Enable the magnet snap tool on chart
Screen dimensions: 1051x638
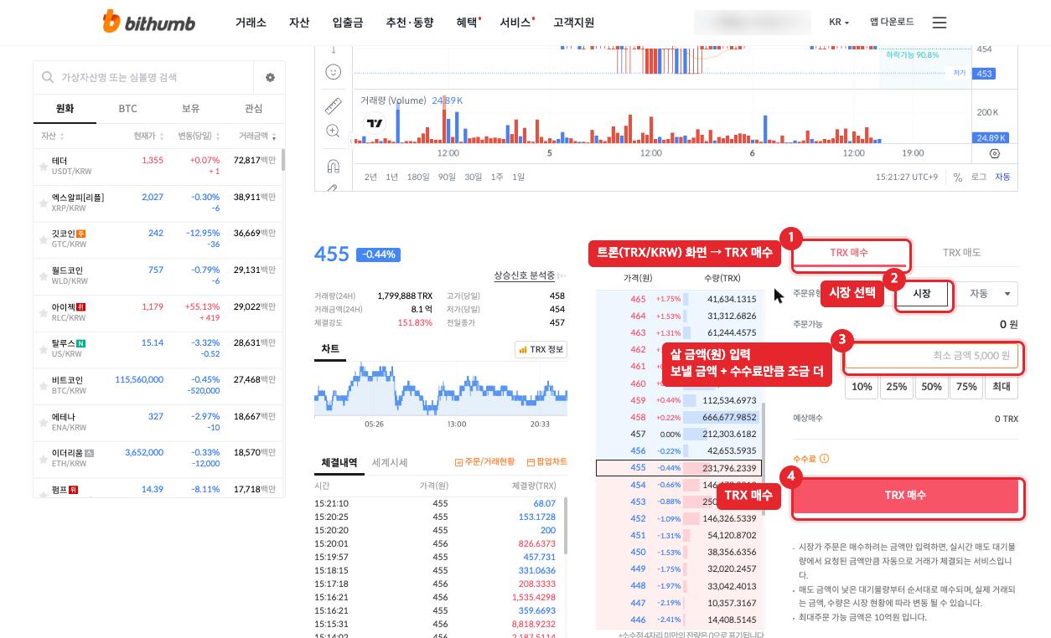pyautogui.click(x=333, y=165)
